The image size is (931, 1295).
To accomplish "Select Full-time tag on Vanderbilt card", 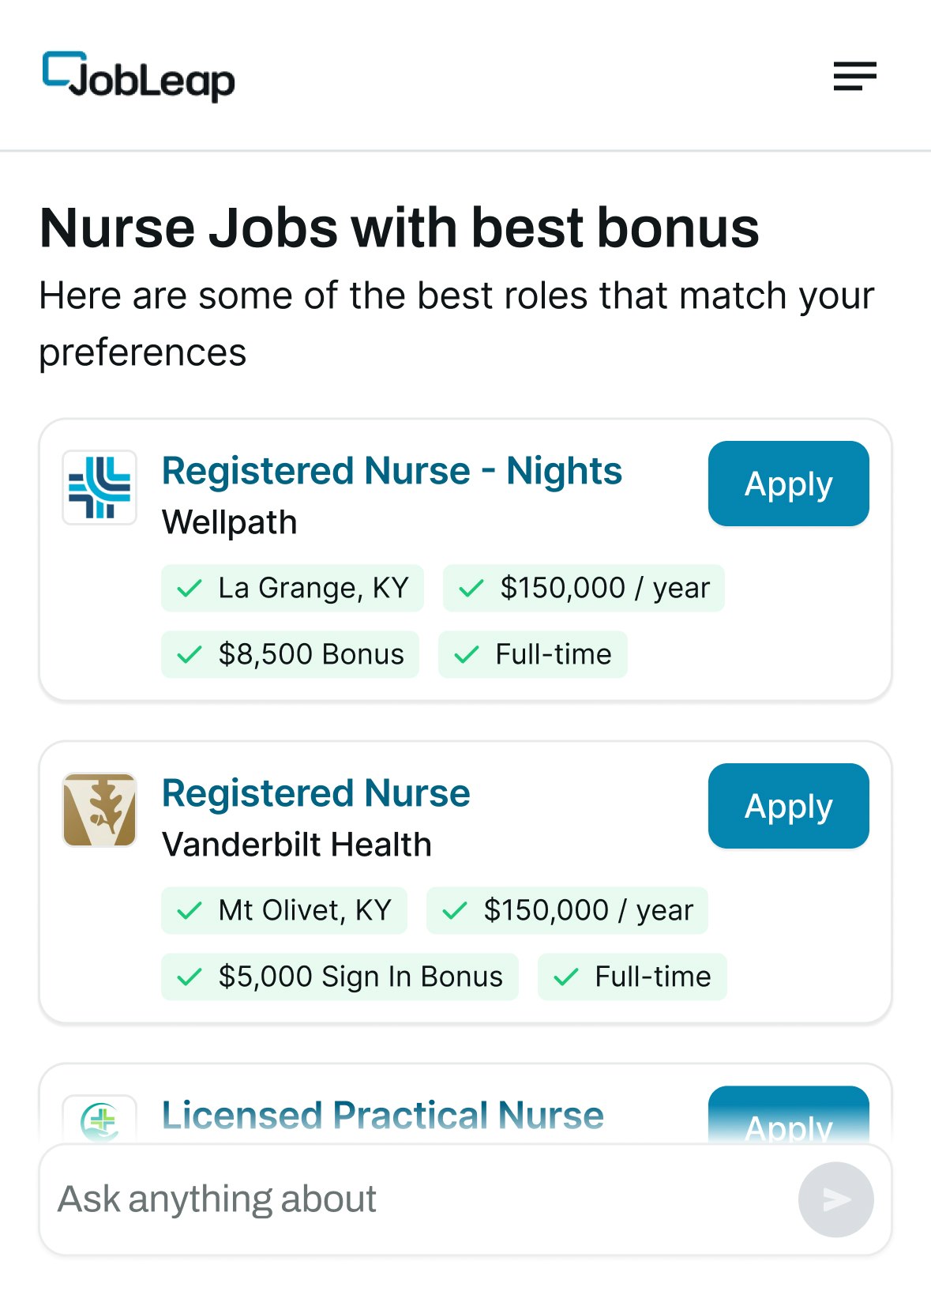I will [x=633, y=977].
